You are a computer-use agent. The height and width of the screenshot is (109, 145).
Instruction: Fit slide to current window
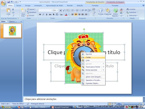(143, 104)
